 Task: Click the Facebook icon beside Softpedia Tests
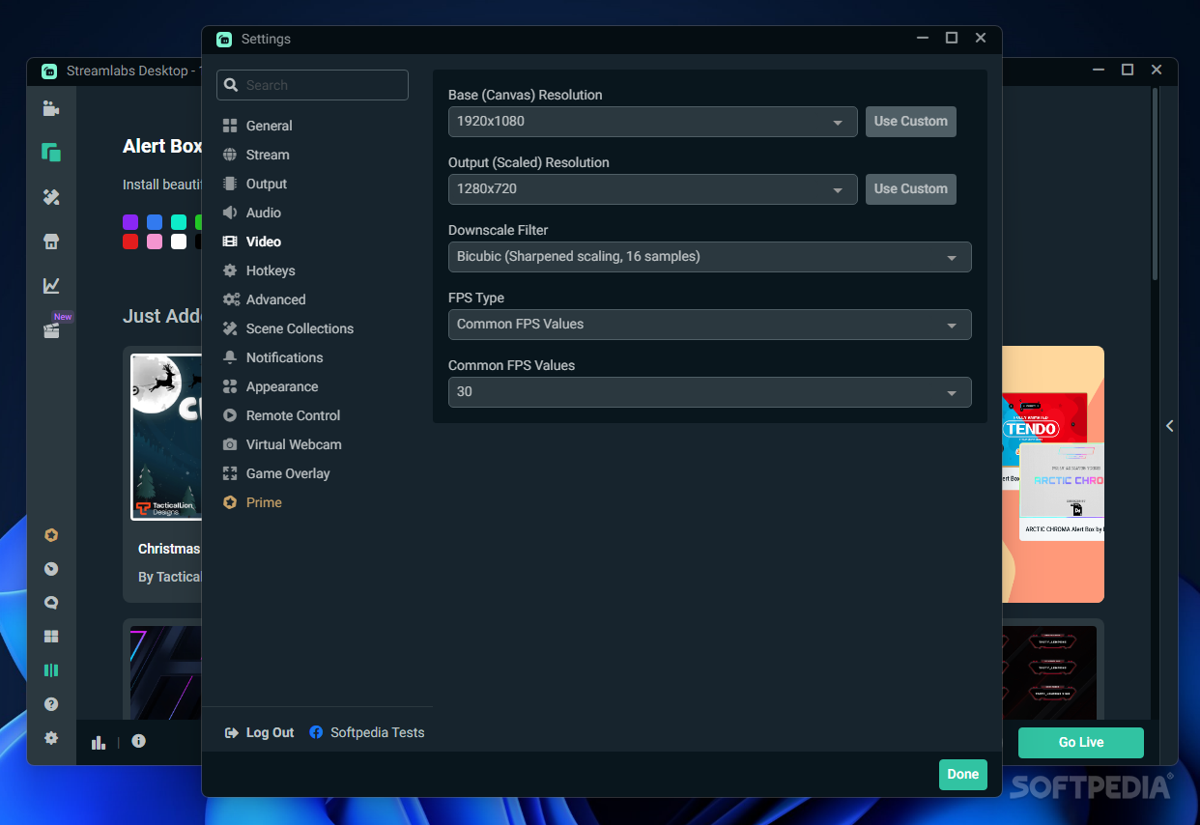click(316, 732)
